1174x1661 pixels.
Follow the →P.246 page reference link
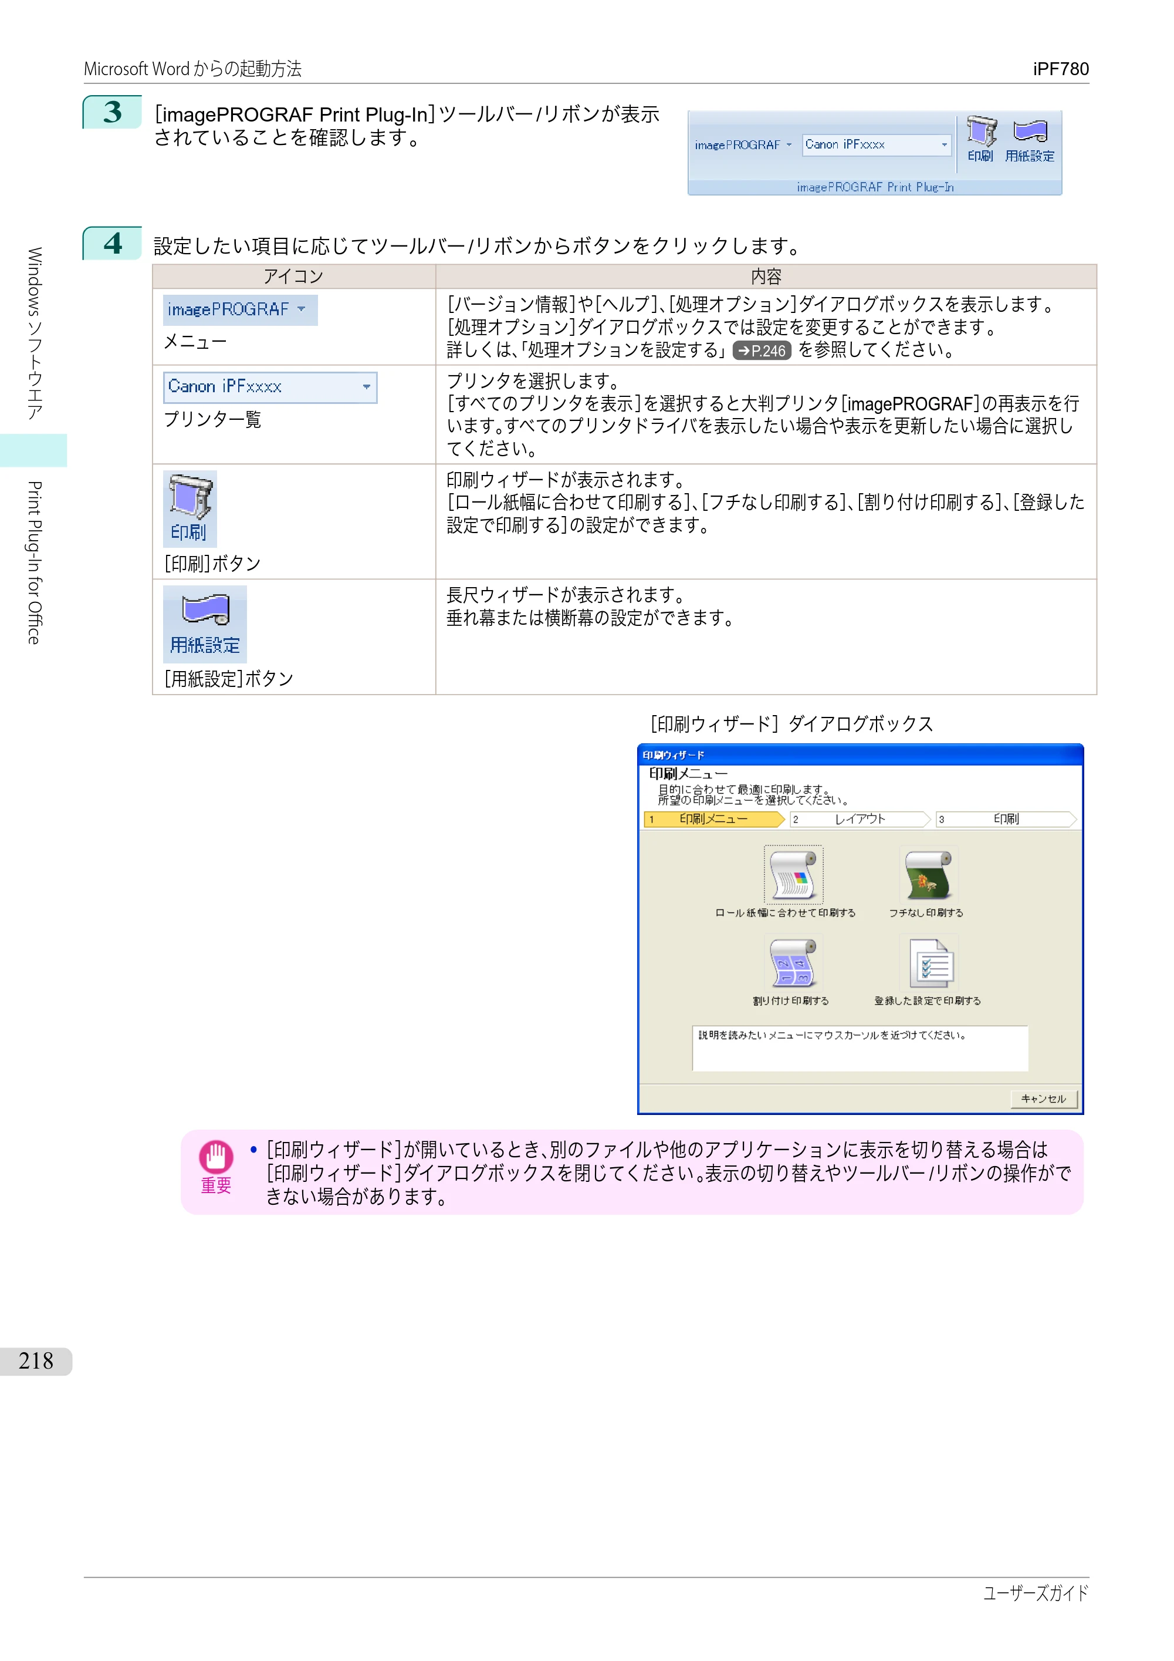click(x=762, y=351)
